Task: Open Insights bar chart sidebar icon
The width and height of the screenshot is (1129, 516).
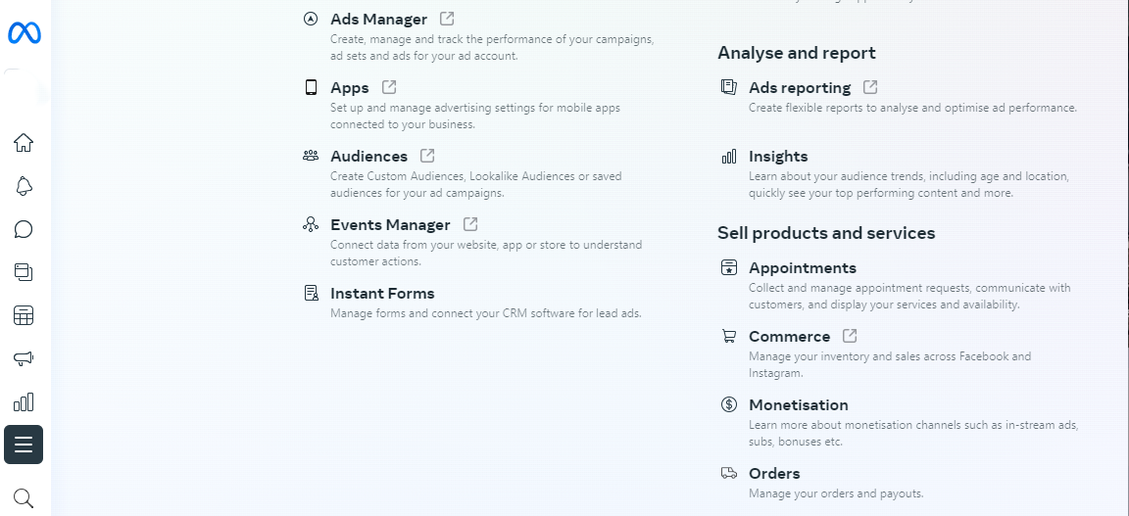Action: pyautogui.click(x=24, y=401)
